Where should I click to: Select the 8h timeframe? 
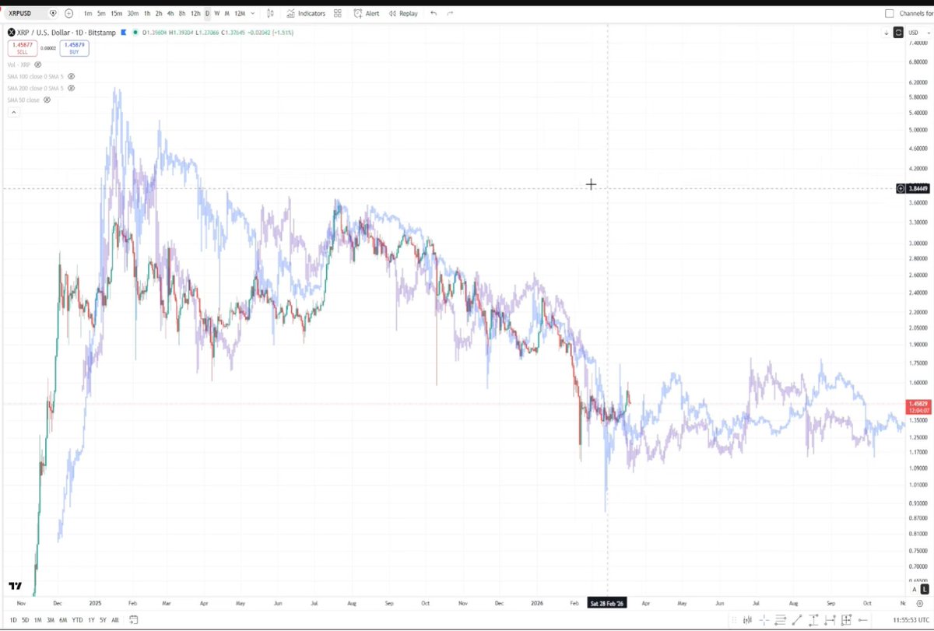[x=181, y=13]
